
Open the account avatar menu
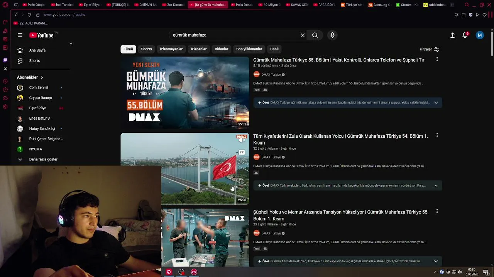(480, 35)
